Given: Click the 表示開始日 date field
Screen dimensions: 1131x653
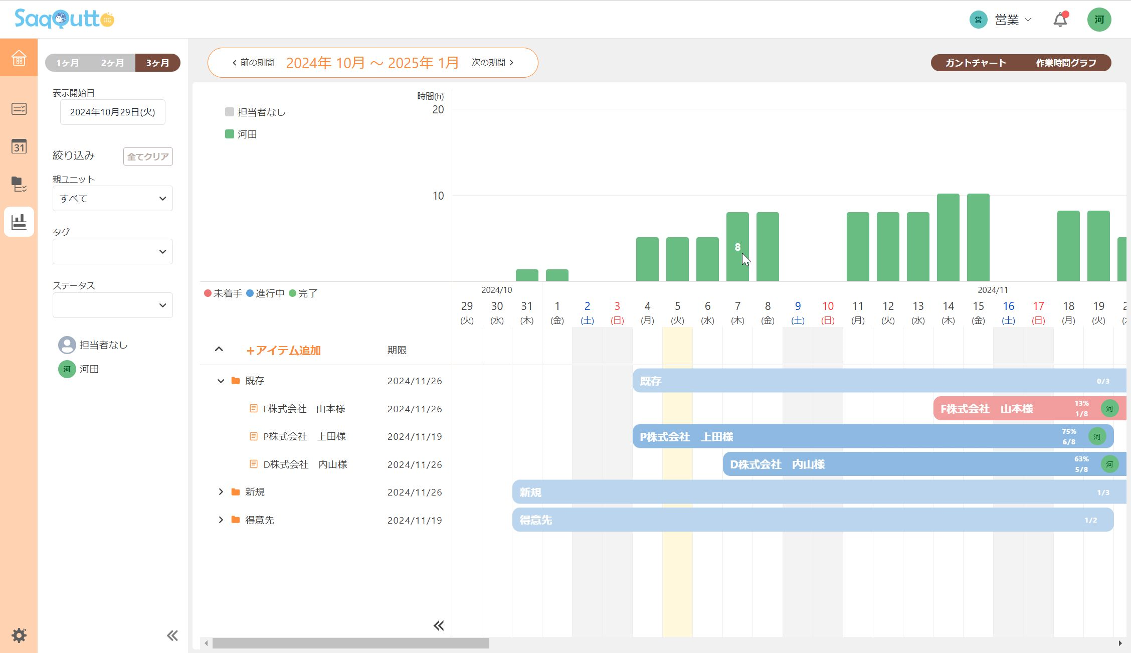Looking at the screenshot, I should click(x=112, y=112).
